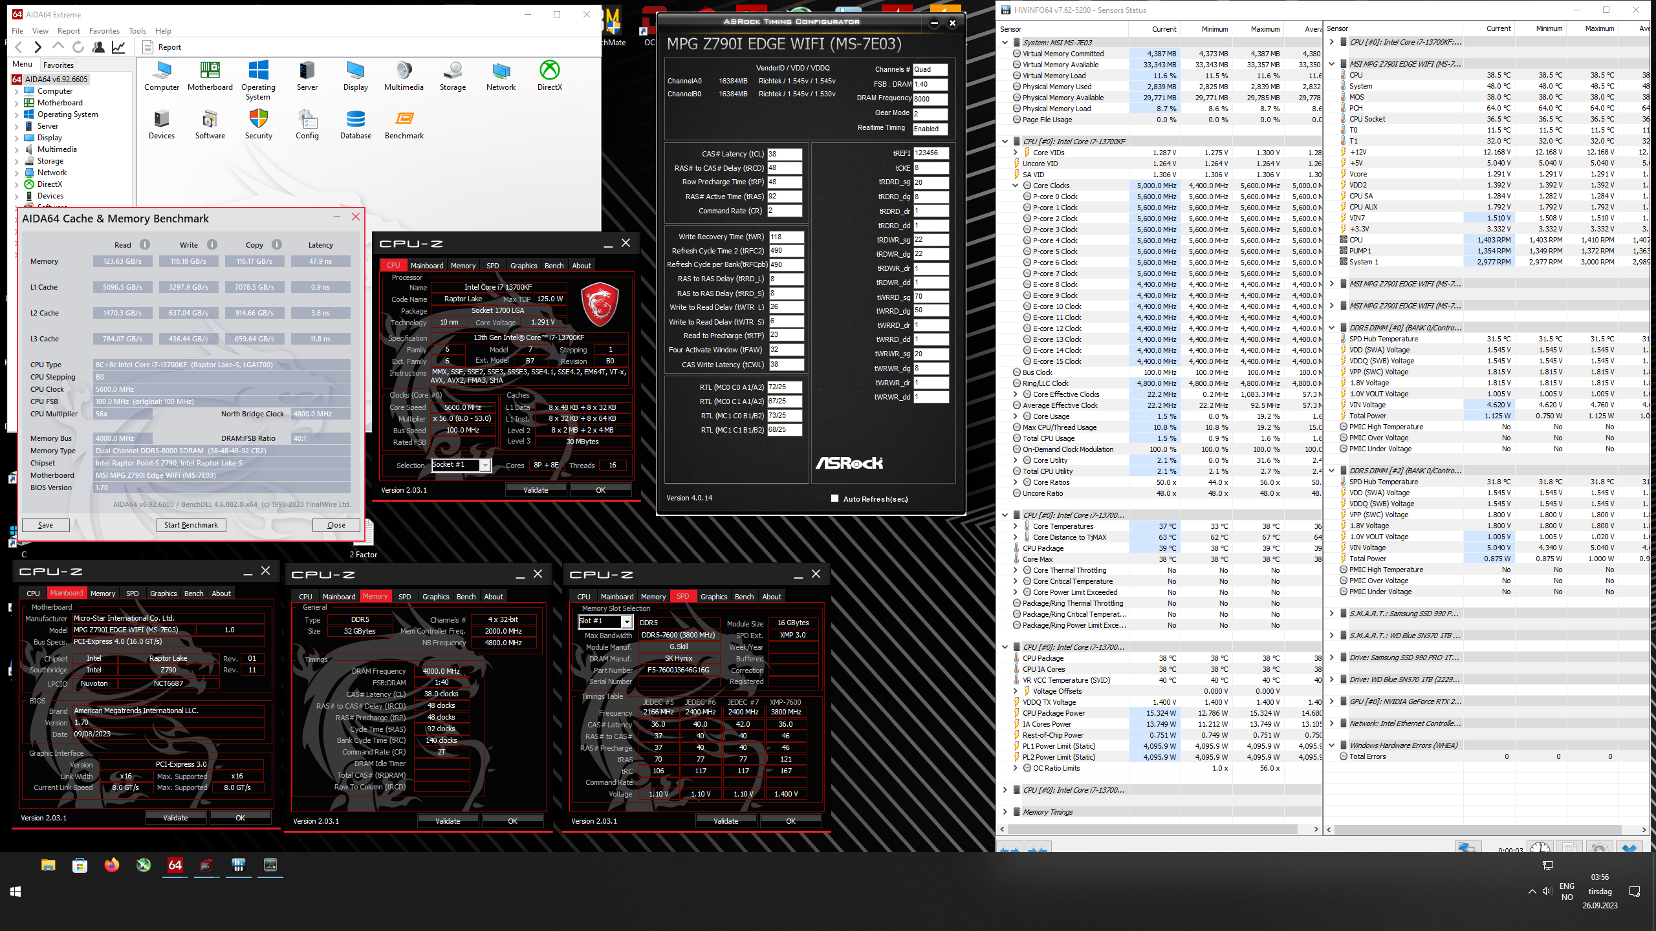Click the info icon next to Read
This screenshot has height=931, width=1656.
point(145,244)
